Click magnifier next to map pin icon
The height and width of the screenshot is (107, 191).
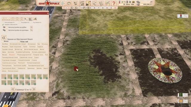point(186,16)
